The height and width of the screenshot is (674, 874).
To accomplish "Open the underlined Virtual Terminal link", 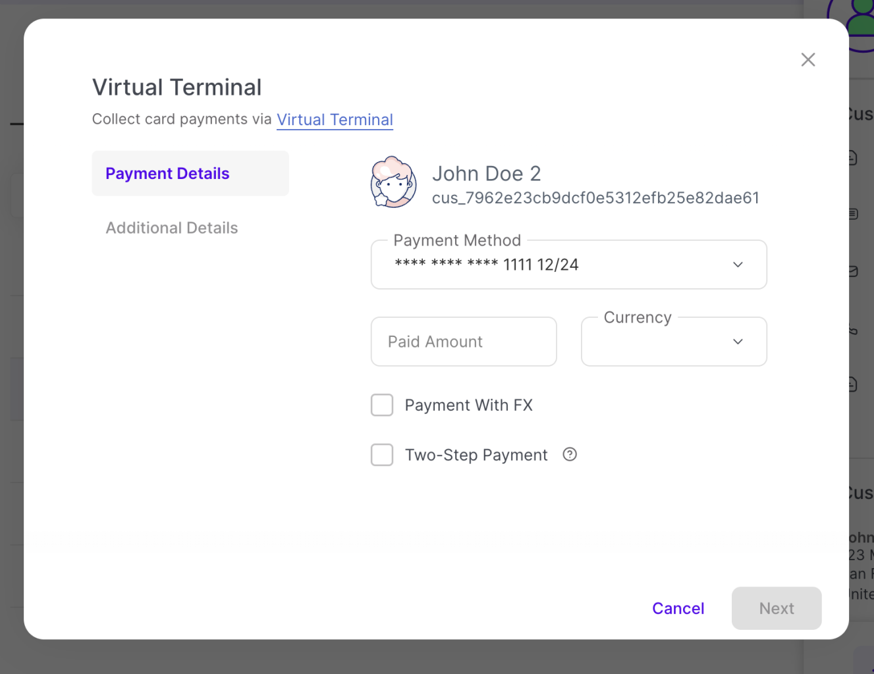I will [x=335, y=120].
